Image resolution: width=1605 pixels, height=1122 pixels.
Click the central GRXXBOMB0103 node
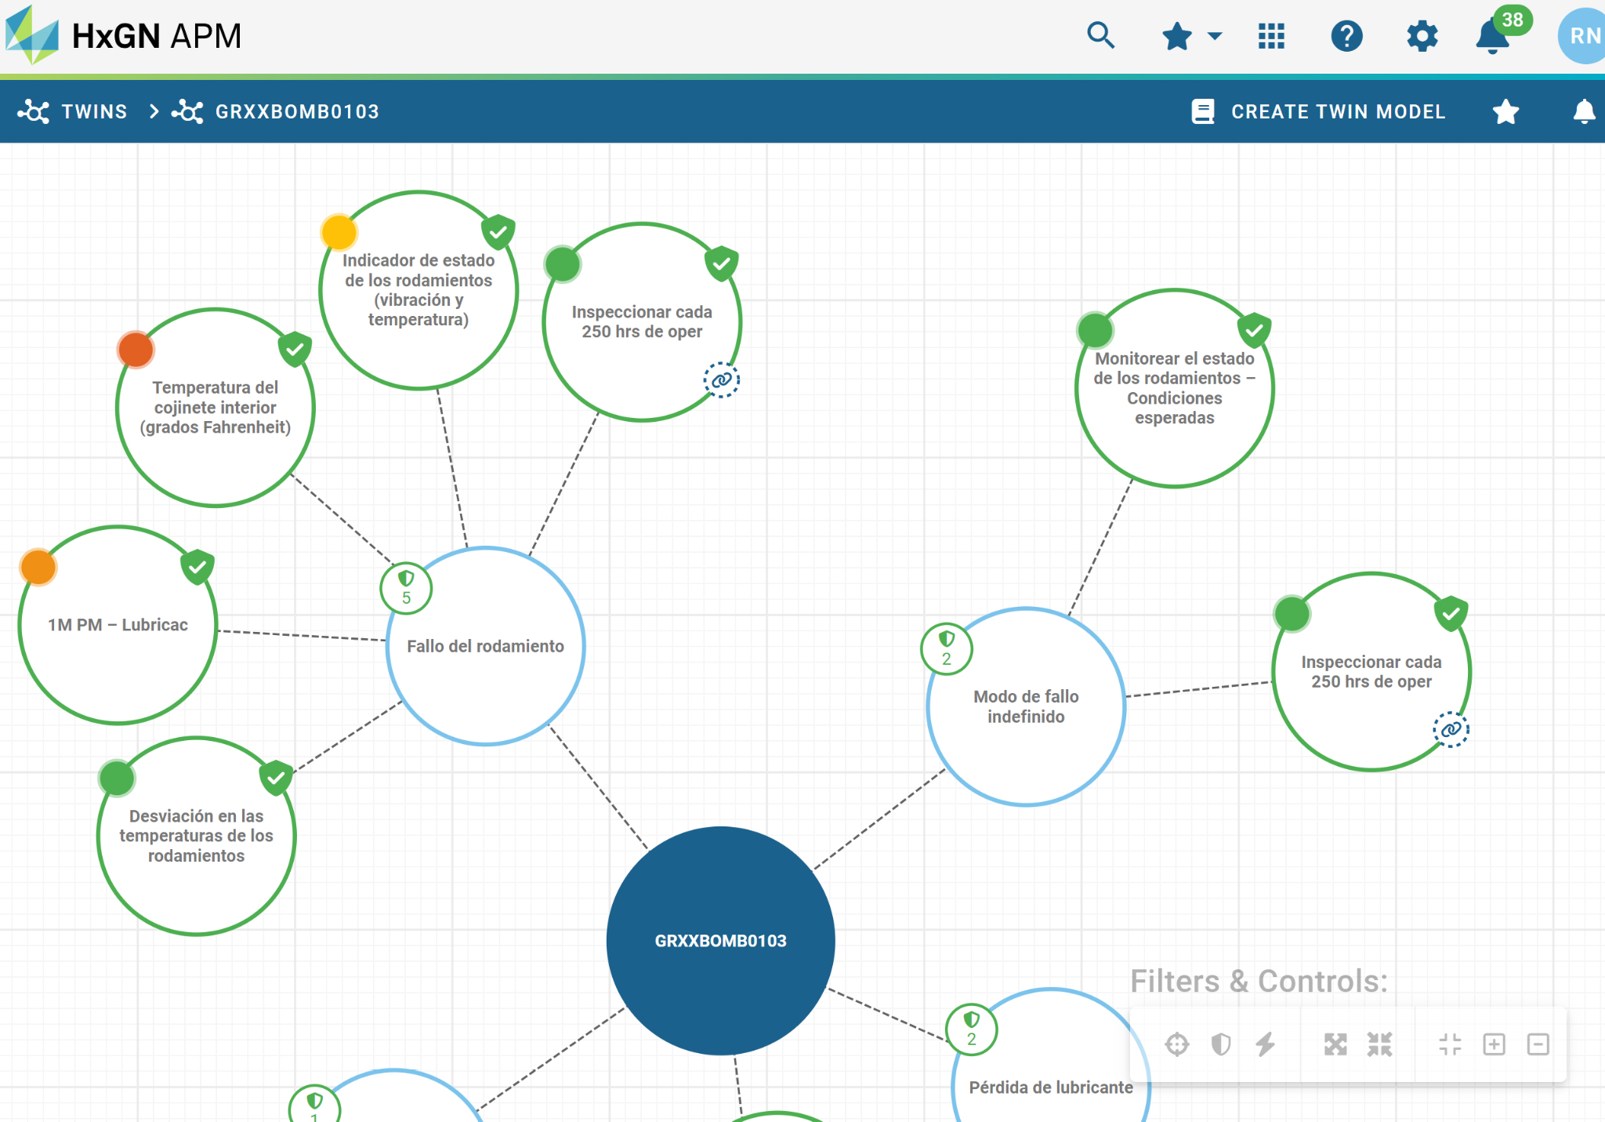pyautogui.click(x=720, y=940)
